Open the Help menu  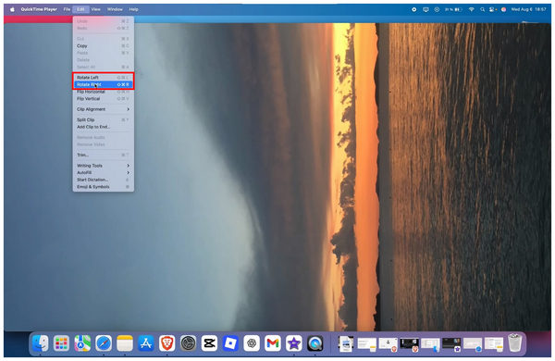[134, 9]
